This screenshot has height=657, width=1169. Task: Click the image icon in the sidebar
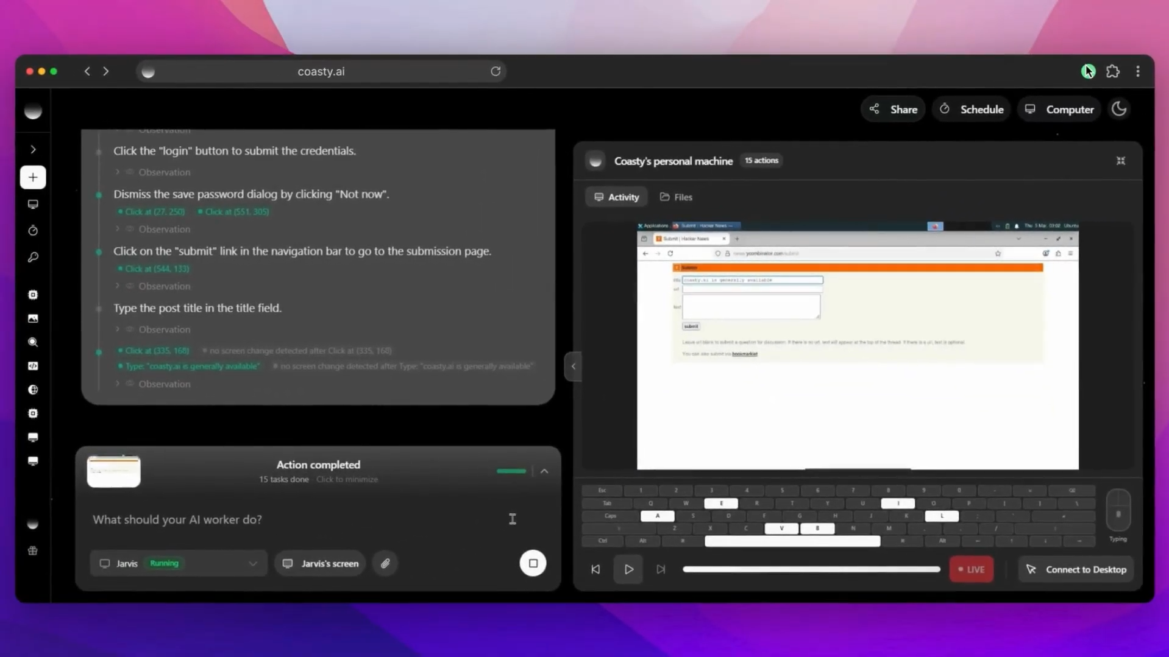point(33,318)
